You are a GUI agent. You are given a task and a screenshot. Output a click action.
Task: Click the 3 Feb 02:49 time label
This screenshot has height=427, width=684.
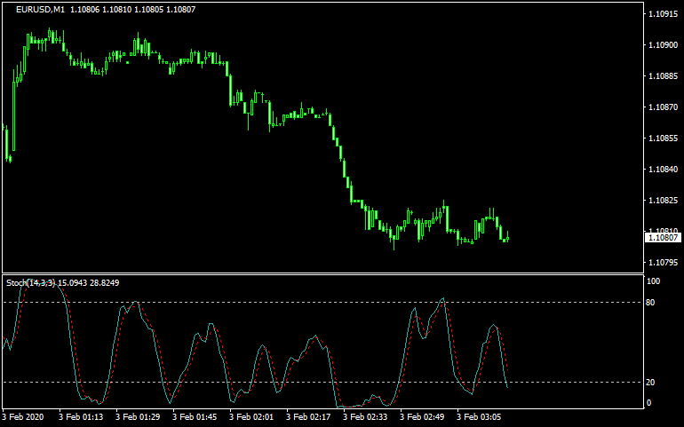click(x=422, y=417)
